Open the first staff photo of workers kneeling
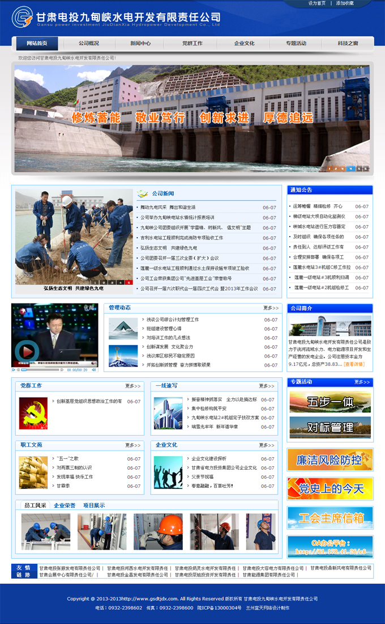Viewport: 385px width, 624px height. (46, 532)
